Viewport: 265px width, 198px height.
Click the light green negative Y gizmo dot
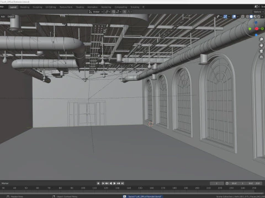click(250, 29)
